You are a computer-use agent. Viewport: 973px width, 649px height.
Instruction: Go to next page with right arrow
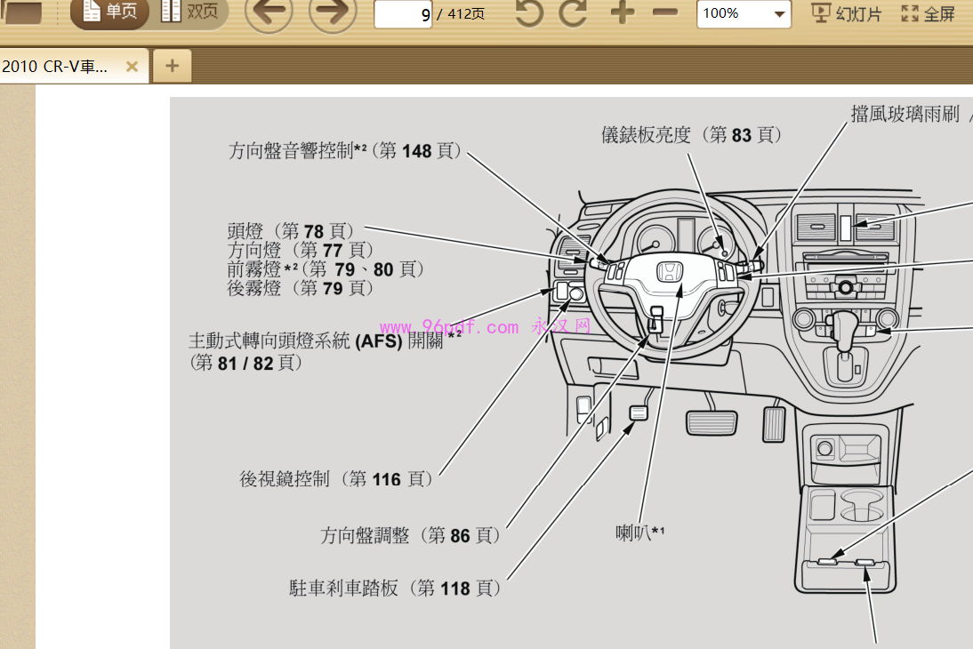pyautogui.click(x=332, y=13)
